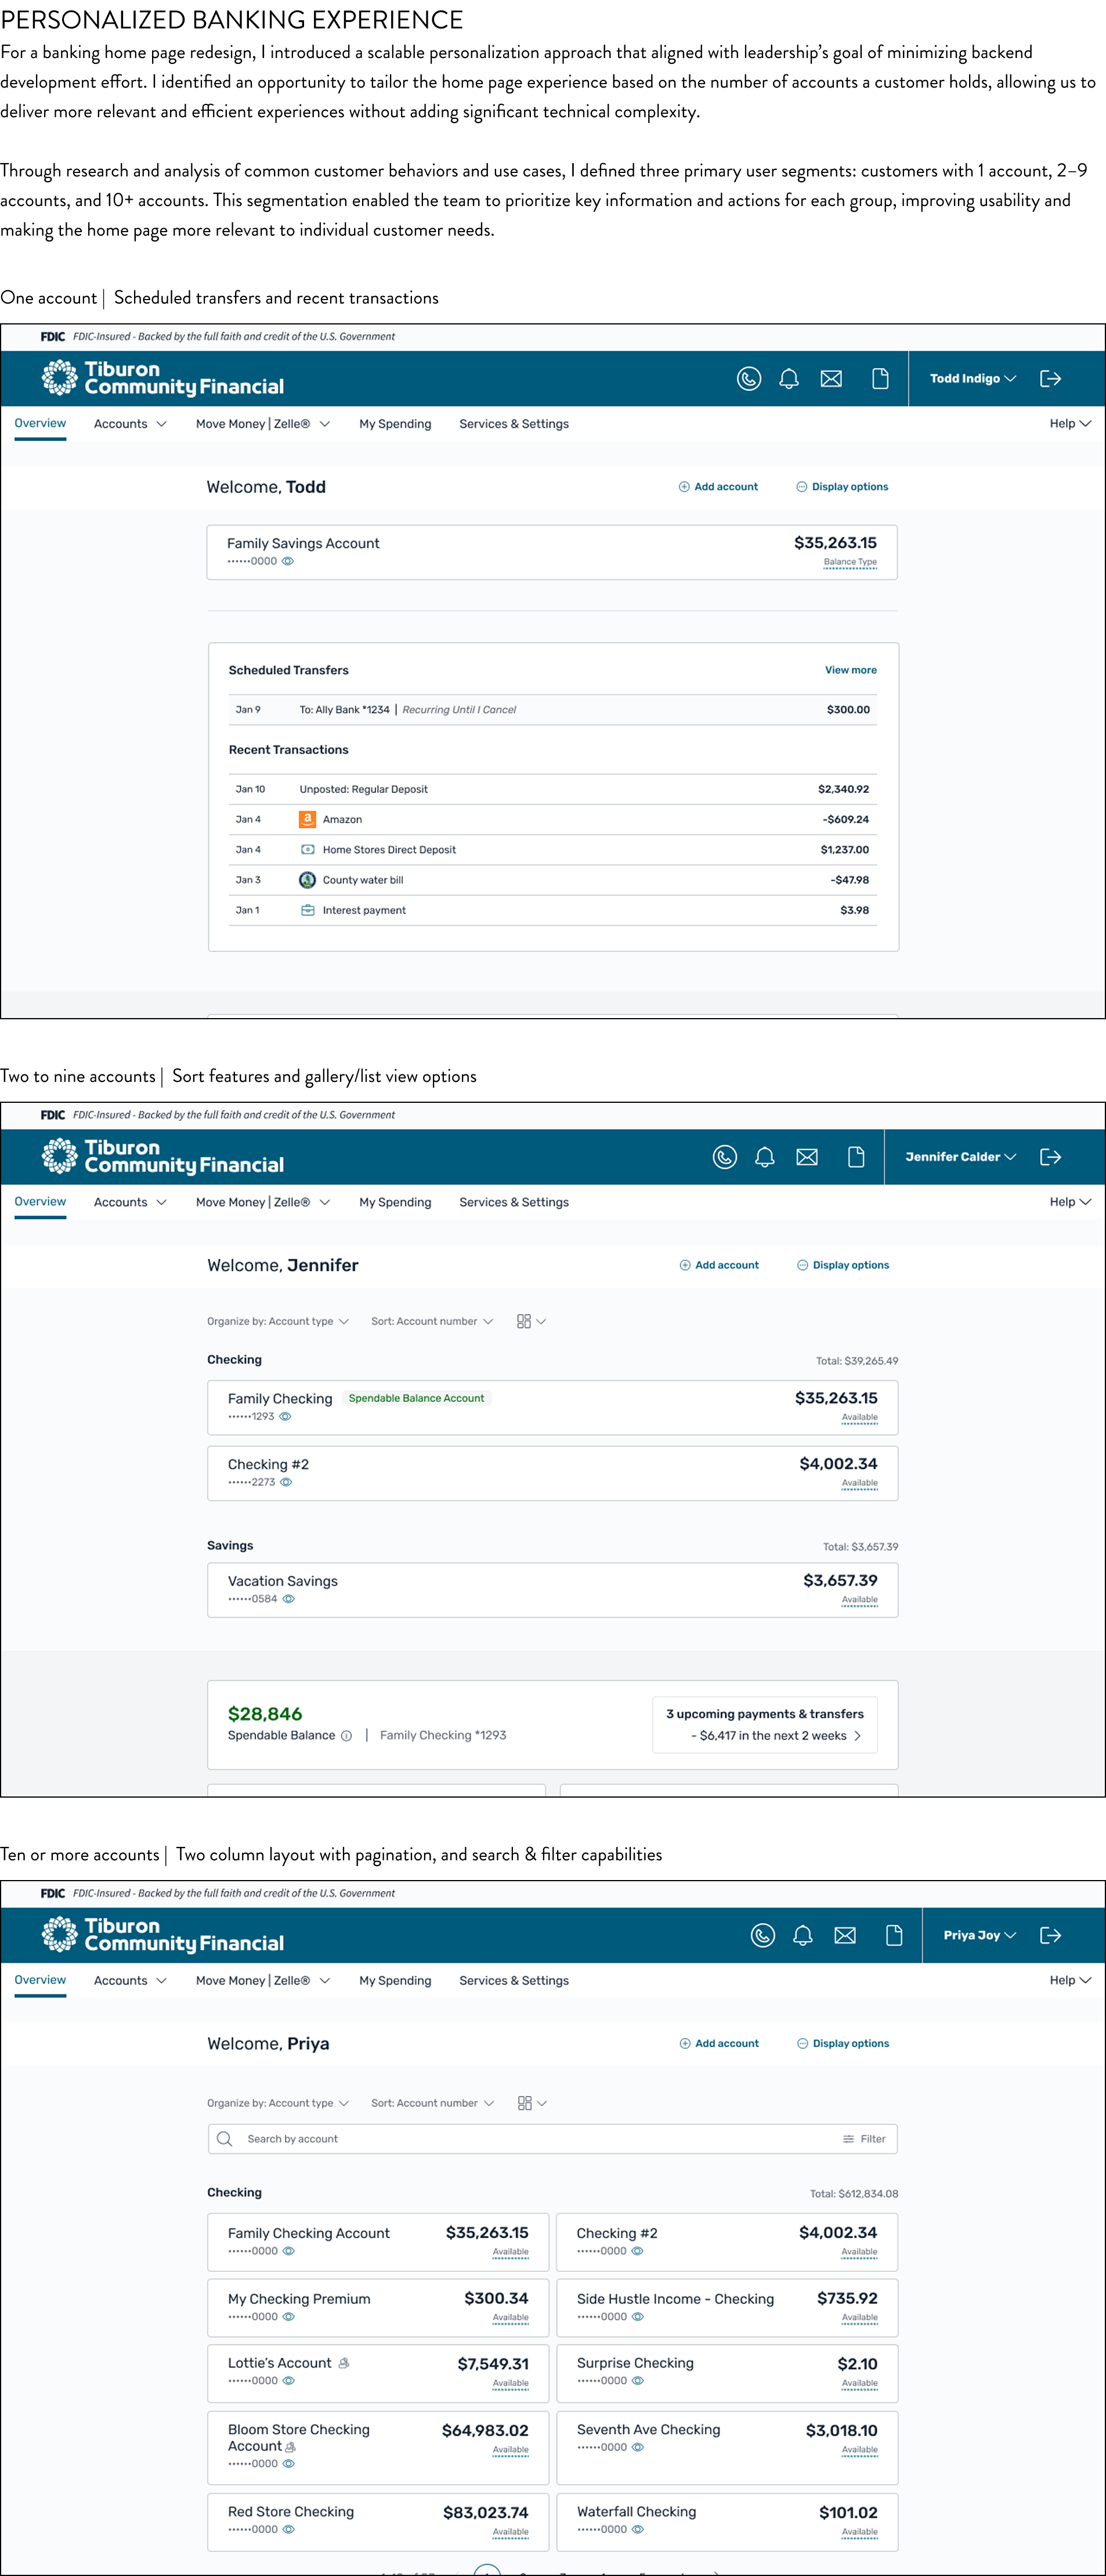The height and width of the screenshot is (2576, 1106).
Task: Toggle the eye icon under Seventh Ave Checking
Action: 637,2448
